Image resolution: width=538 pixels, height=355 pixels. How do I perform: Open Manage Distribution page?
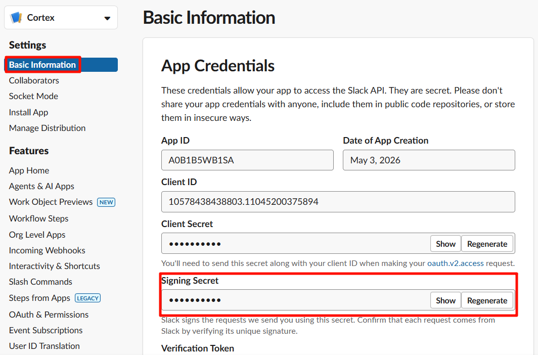click(48, 128)
